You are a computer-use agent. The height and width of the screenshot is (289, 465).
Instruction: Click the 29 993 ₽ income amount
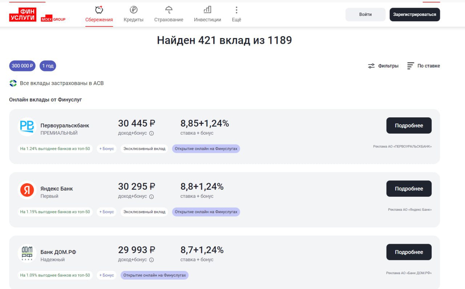pyautogui.click(x=137, y=250)
